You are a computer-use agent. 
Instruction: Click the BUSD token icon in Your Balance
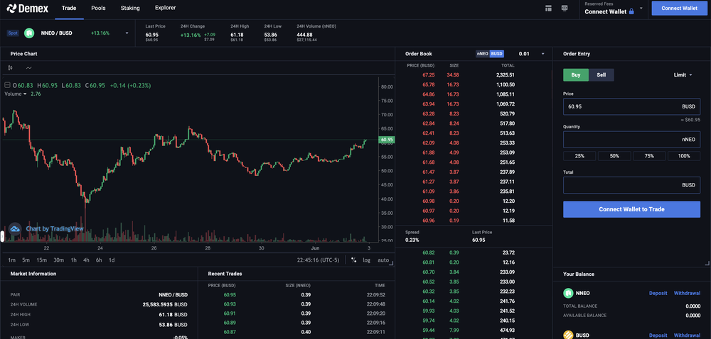point(567,335)
